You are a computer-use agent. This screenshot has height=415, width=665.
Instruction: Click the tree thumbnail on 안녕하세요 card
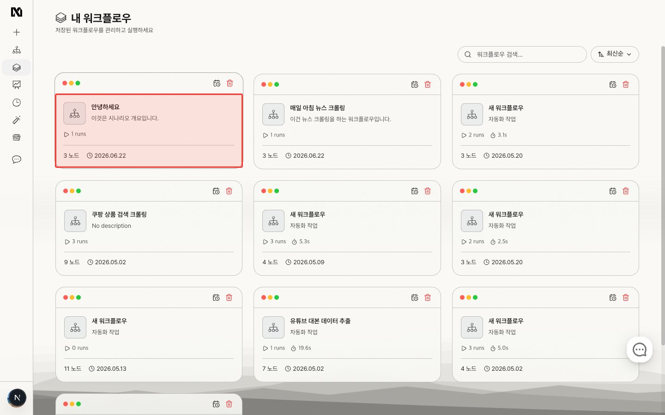(74, 113)
